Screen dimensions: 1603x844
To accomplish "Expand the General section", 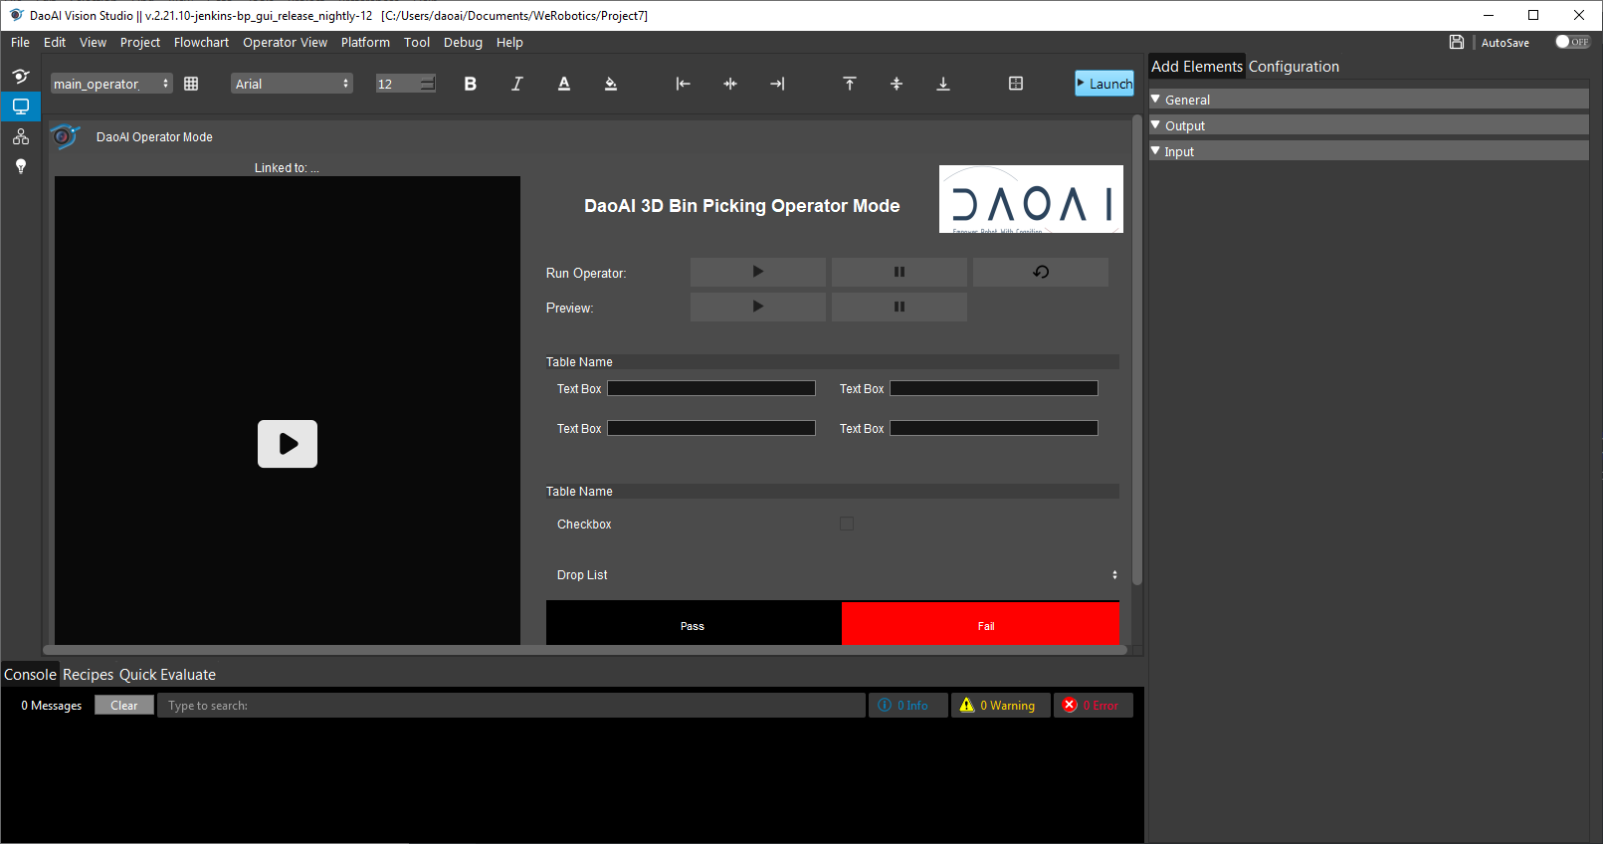I will point(1369,100).
